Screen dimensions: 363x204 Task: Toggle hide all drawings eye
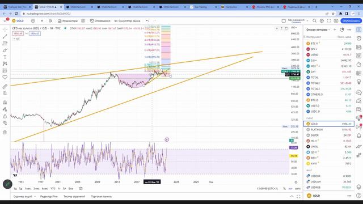(5, 123)
